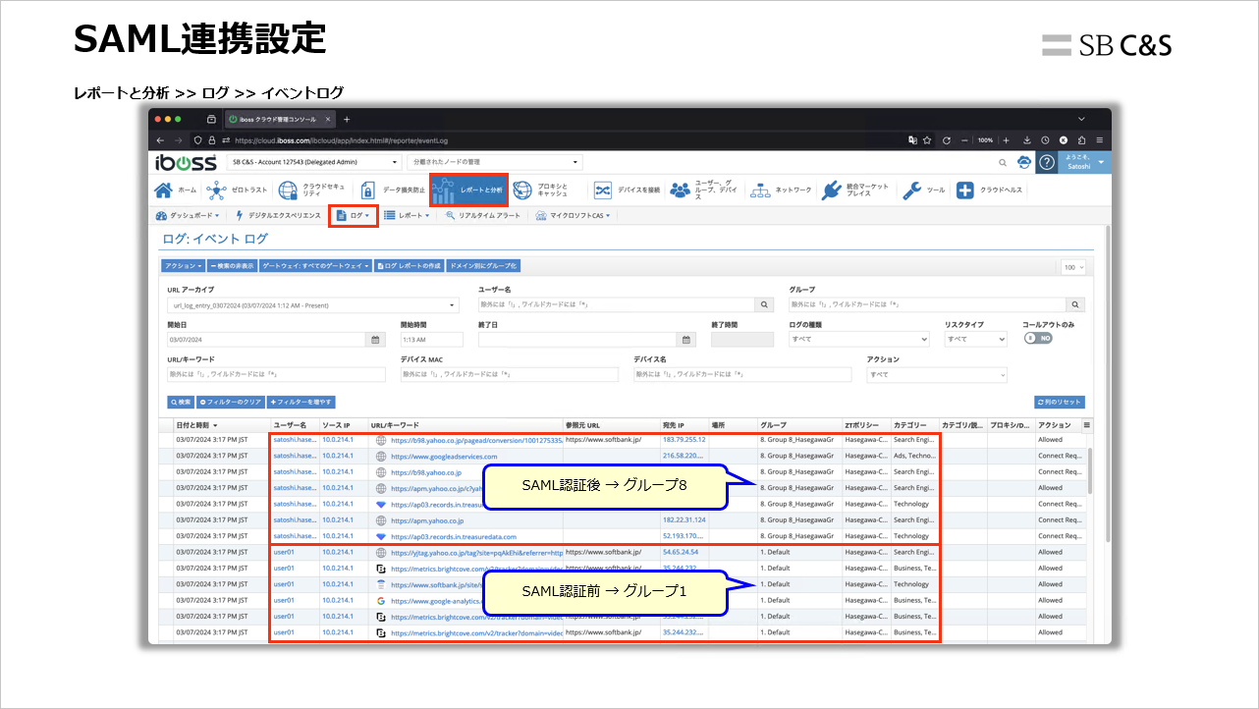Click the フィルターを増やす button
Screen dimensions: 1259x709
[x=301, y=403]
